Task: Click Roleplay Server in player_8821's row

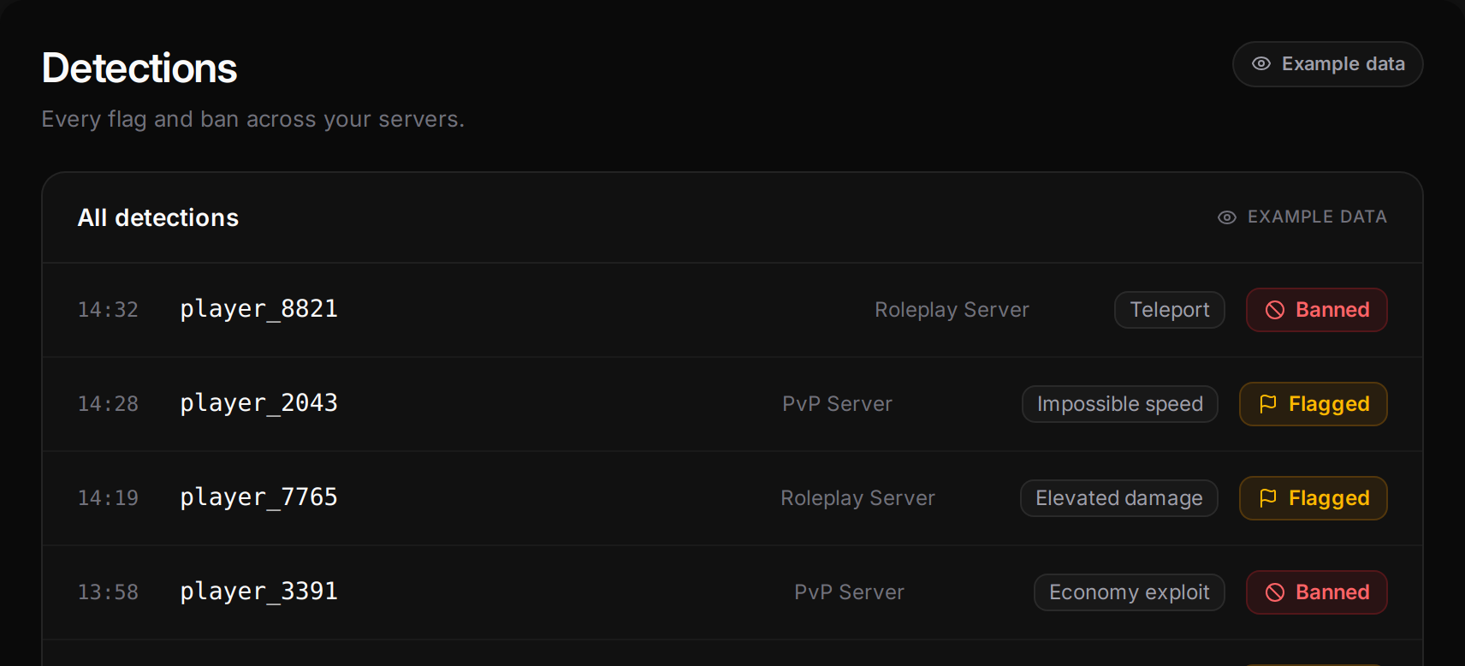Action: 952,310
